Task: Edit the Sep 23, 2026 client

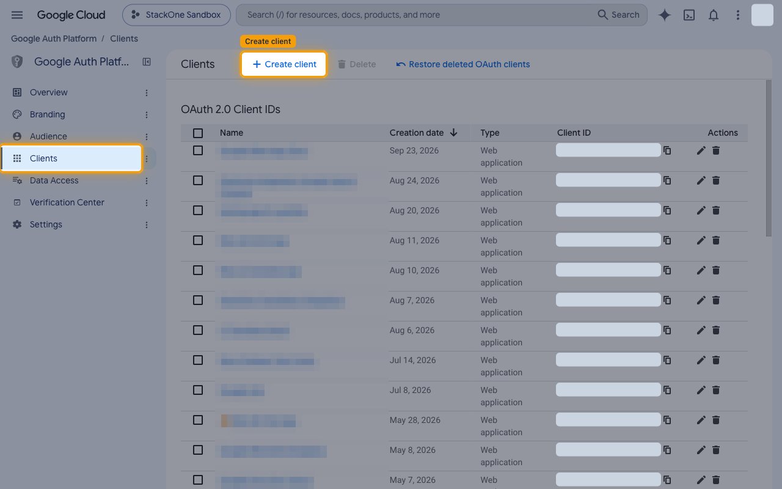Action: coord(701,150)
